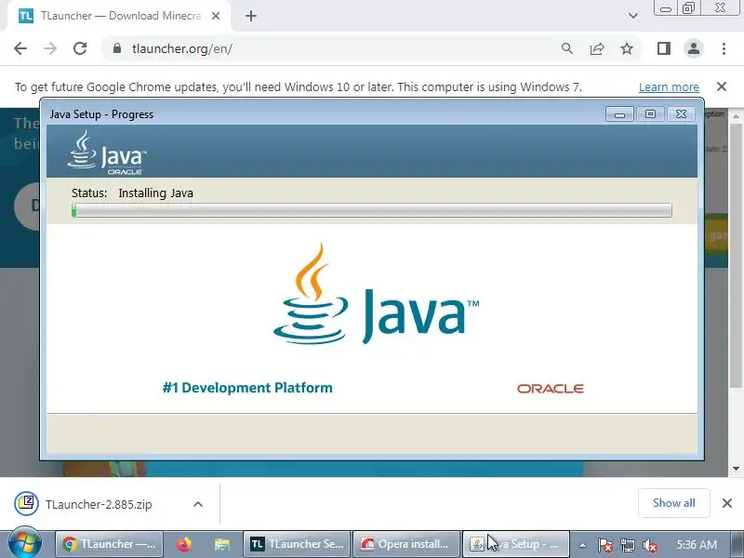This screenshot has width=744, height=558.
Task: Show hidden system tray icons
Action: 582,545
